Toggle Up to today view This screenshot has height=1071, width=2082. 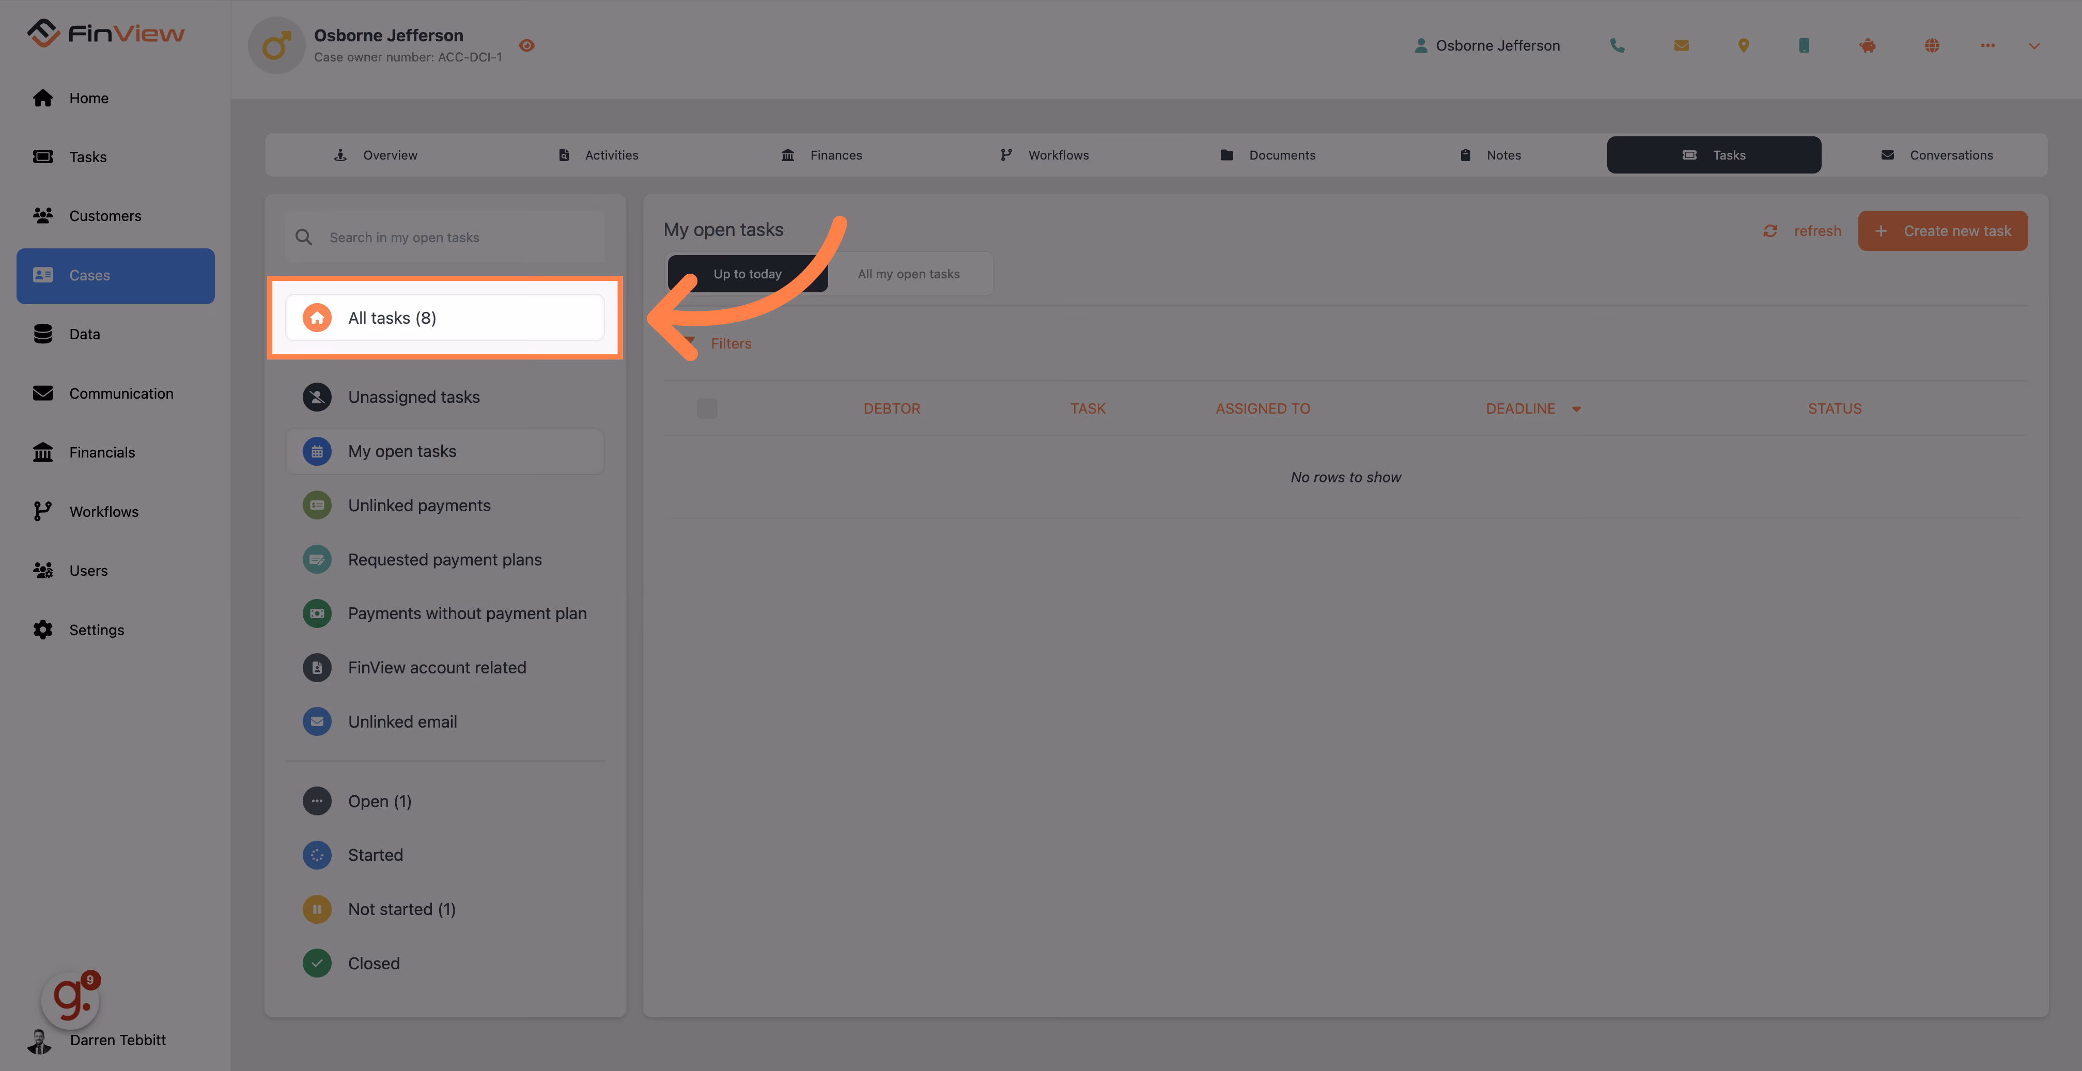(x=748, y=274)
